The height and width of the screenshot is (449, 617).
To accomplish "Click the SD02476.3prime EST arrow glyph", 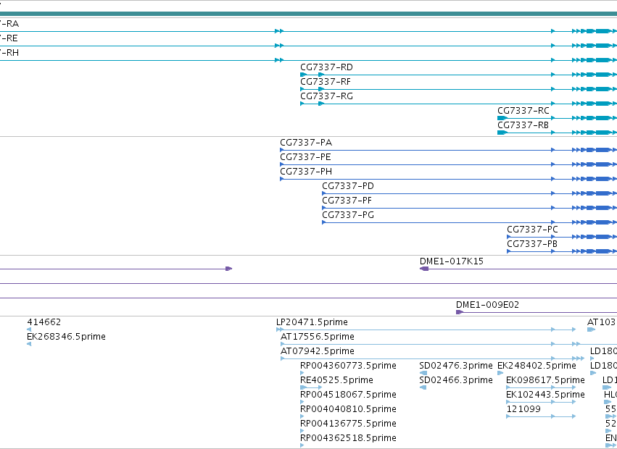I will (423, 373).
